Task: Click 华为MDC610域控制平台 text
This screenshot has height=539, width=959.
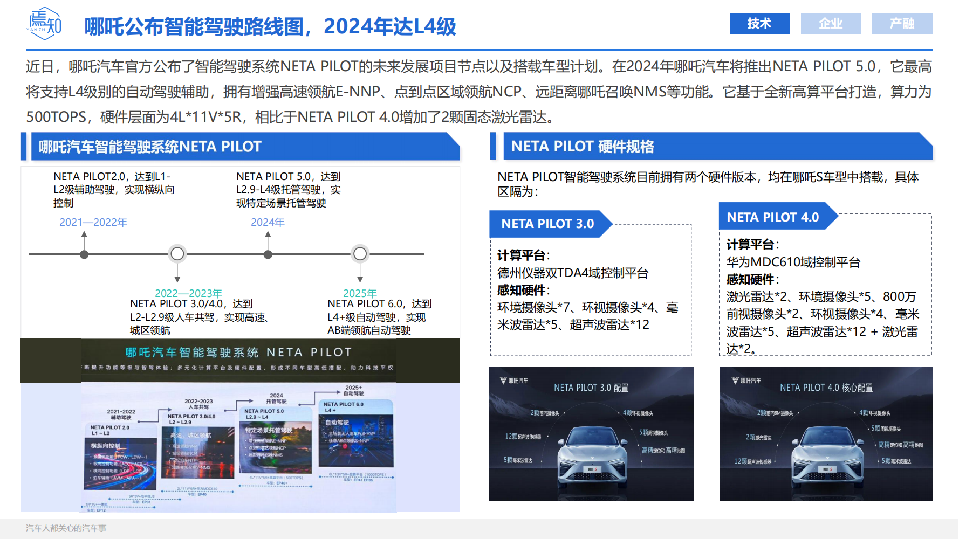Action: pyautogui.click(x=793, y=262)
